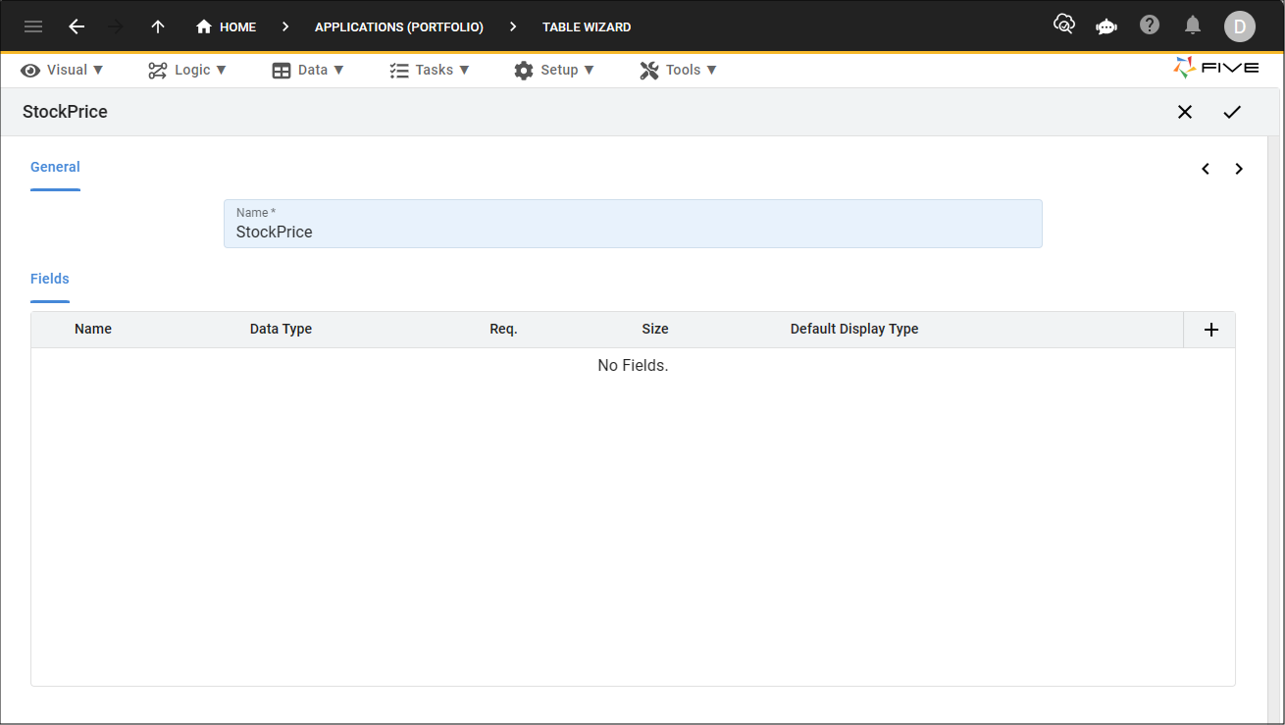Screen dimensions: 1285x725
Task: Open the Visual menu
Action: coord(62,70)
